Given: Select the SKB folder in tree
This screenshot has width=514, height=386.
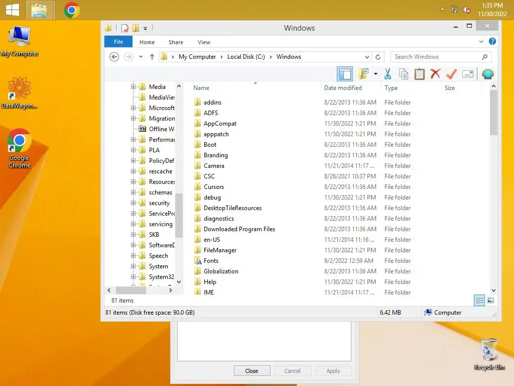Looking at the screenshot, I should [x=149, y=235].
